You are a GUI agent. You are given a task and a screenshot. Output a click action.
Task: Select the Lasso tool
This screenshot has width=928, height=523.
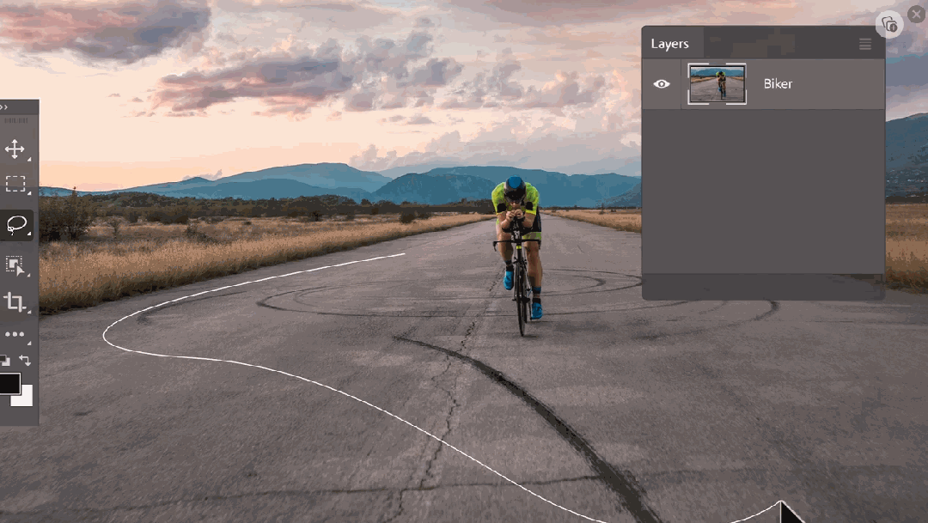(16, 225)
